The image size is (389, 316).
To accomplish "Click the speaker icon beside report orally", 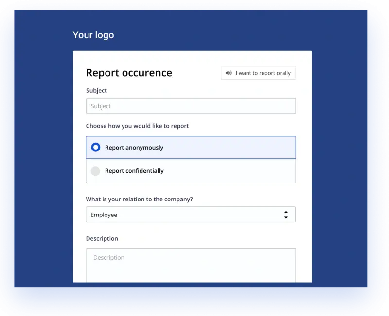I will pos(229,73).
